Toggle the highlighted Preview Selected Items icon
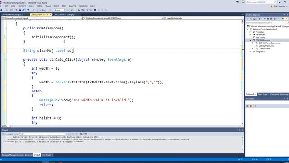 tap(286, 19)
